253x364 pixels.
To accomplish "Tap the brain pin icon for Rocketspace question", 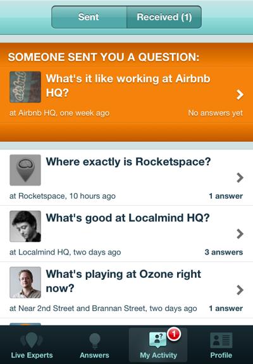I will tap(25, 170).
